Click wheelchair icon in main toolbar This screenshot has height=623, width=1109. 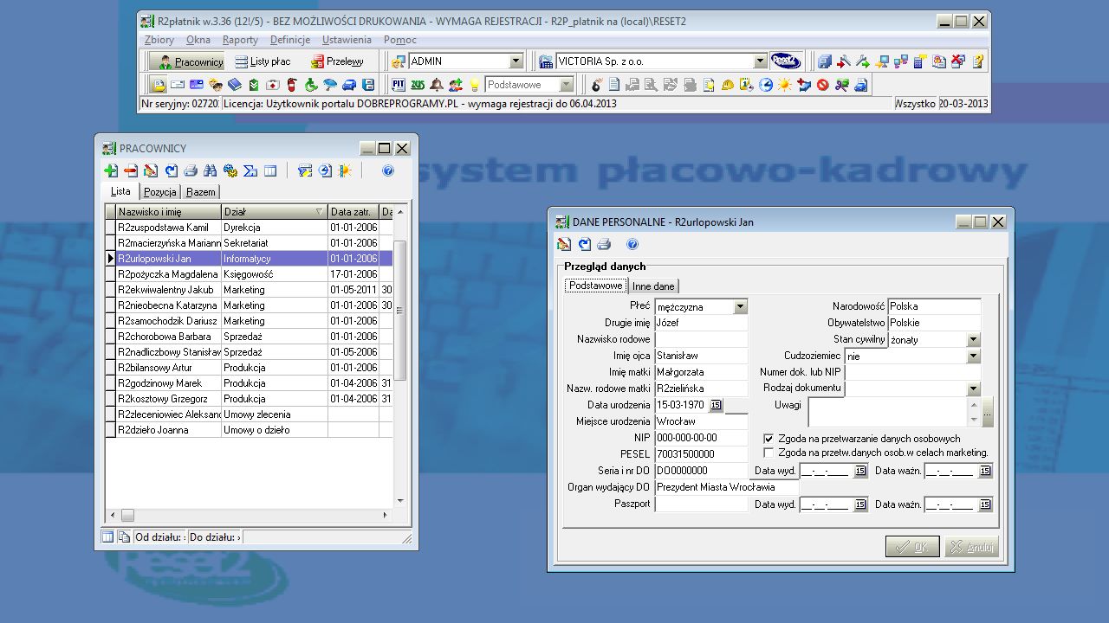(311, 85)
